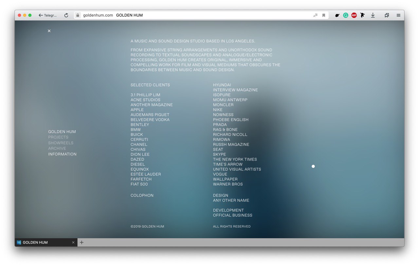
Task: Go to the SHOWREELS section
Action: click(x=61, y=143)
